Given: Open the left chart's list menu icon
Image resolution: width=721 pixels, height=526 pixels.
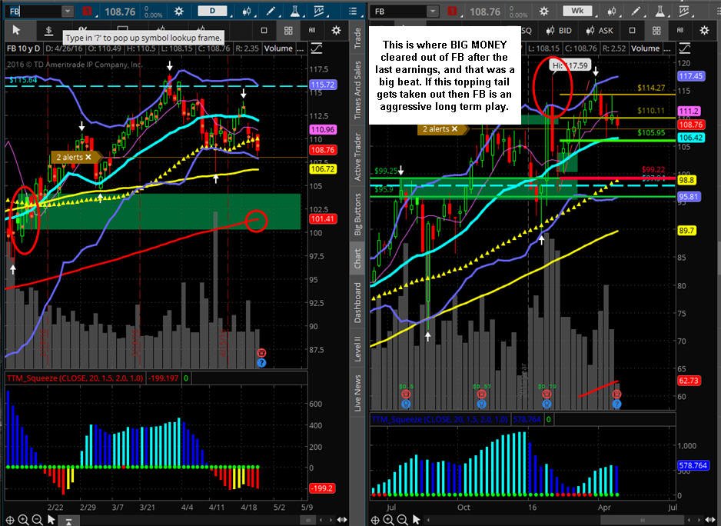Looking at the screenshot, I should click(x=353, y=11).
